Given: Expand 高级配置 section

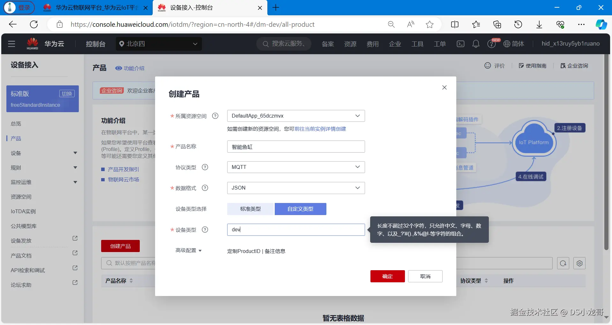Looking at the screenshot, I should [189, 250].
